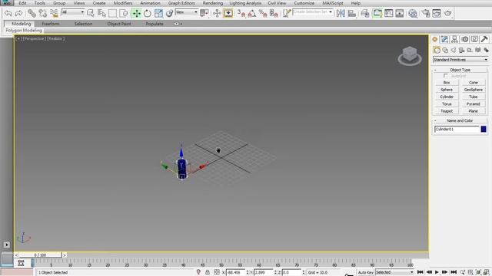Open the Layer Manager icon
492x276 pixels.
[364, 13]
